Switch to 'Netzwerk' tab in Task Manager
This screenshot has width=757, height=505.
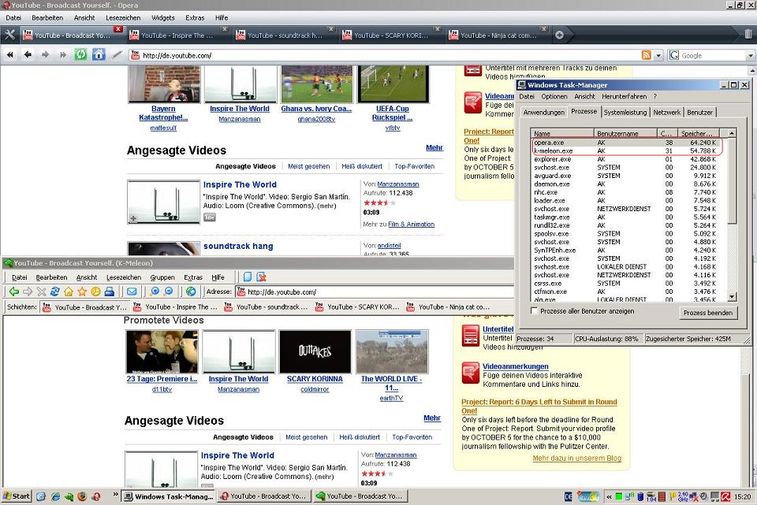pyautogui.click(x=667, y=113)
